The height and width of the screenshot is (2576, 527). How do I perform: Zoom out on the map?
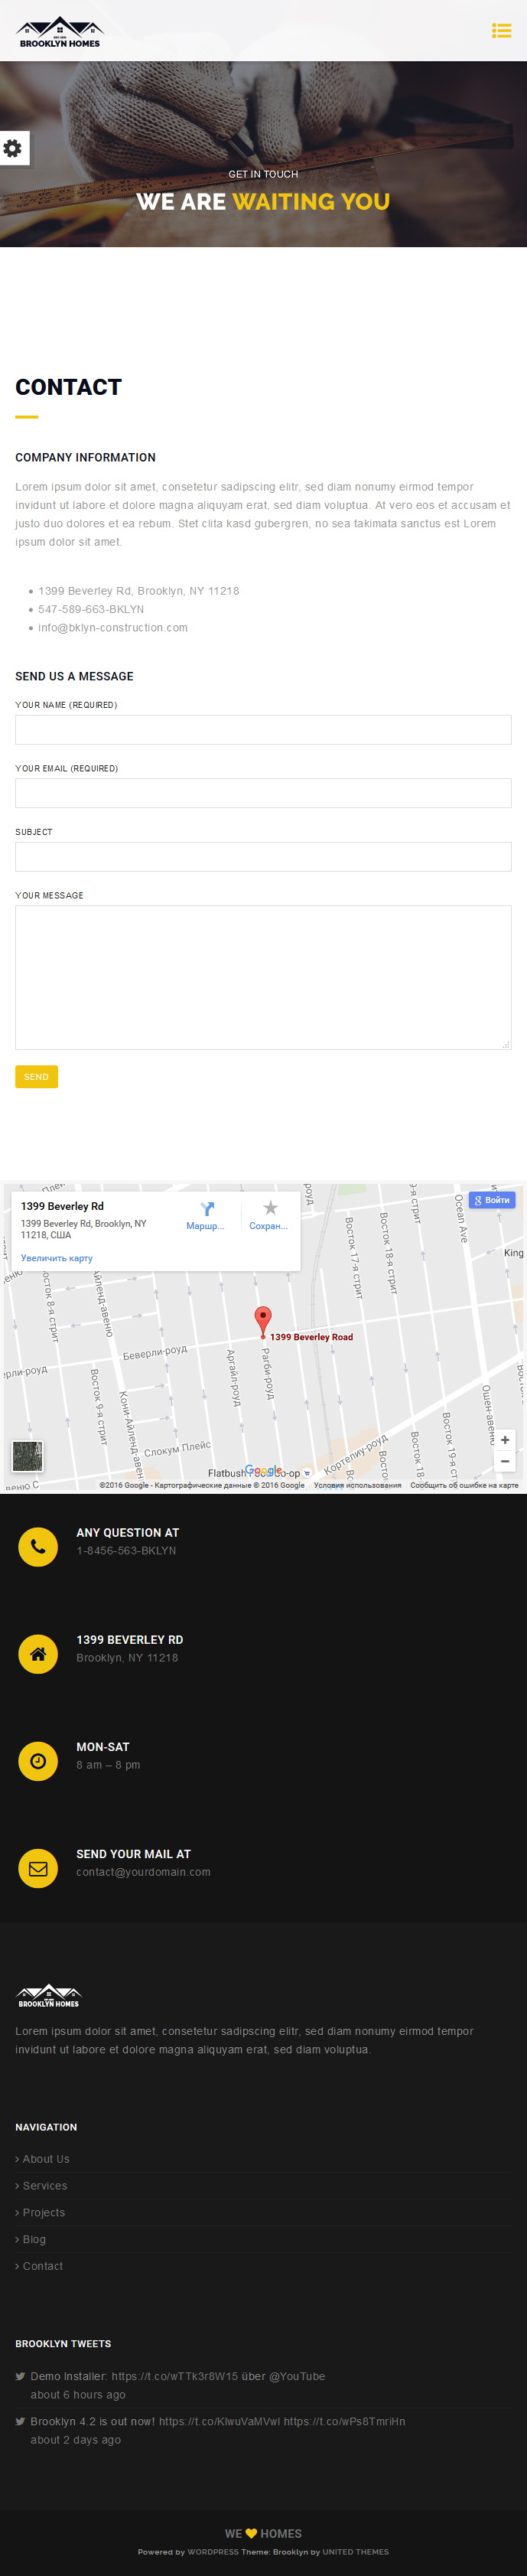(505, 1461)
